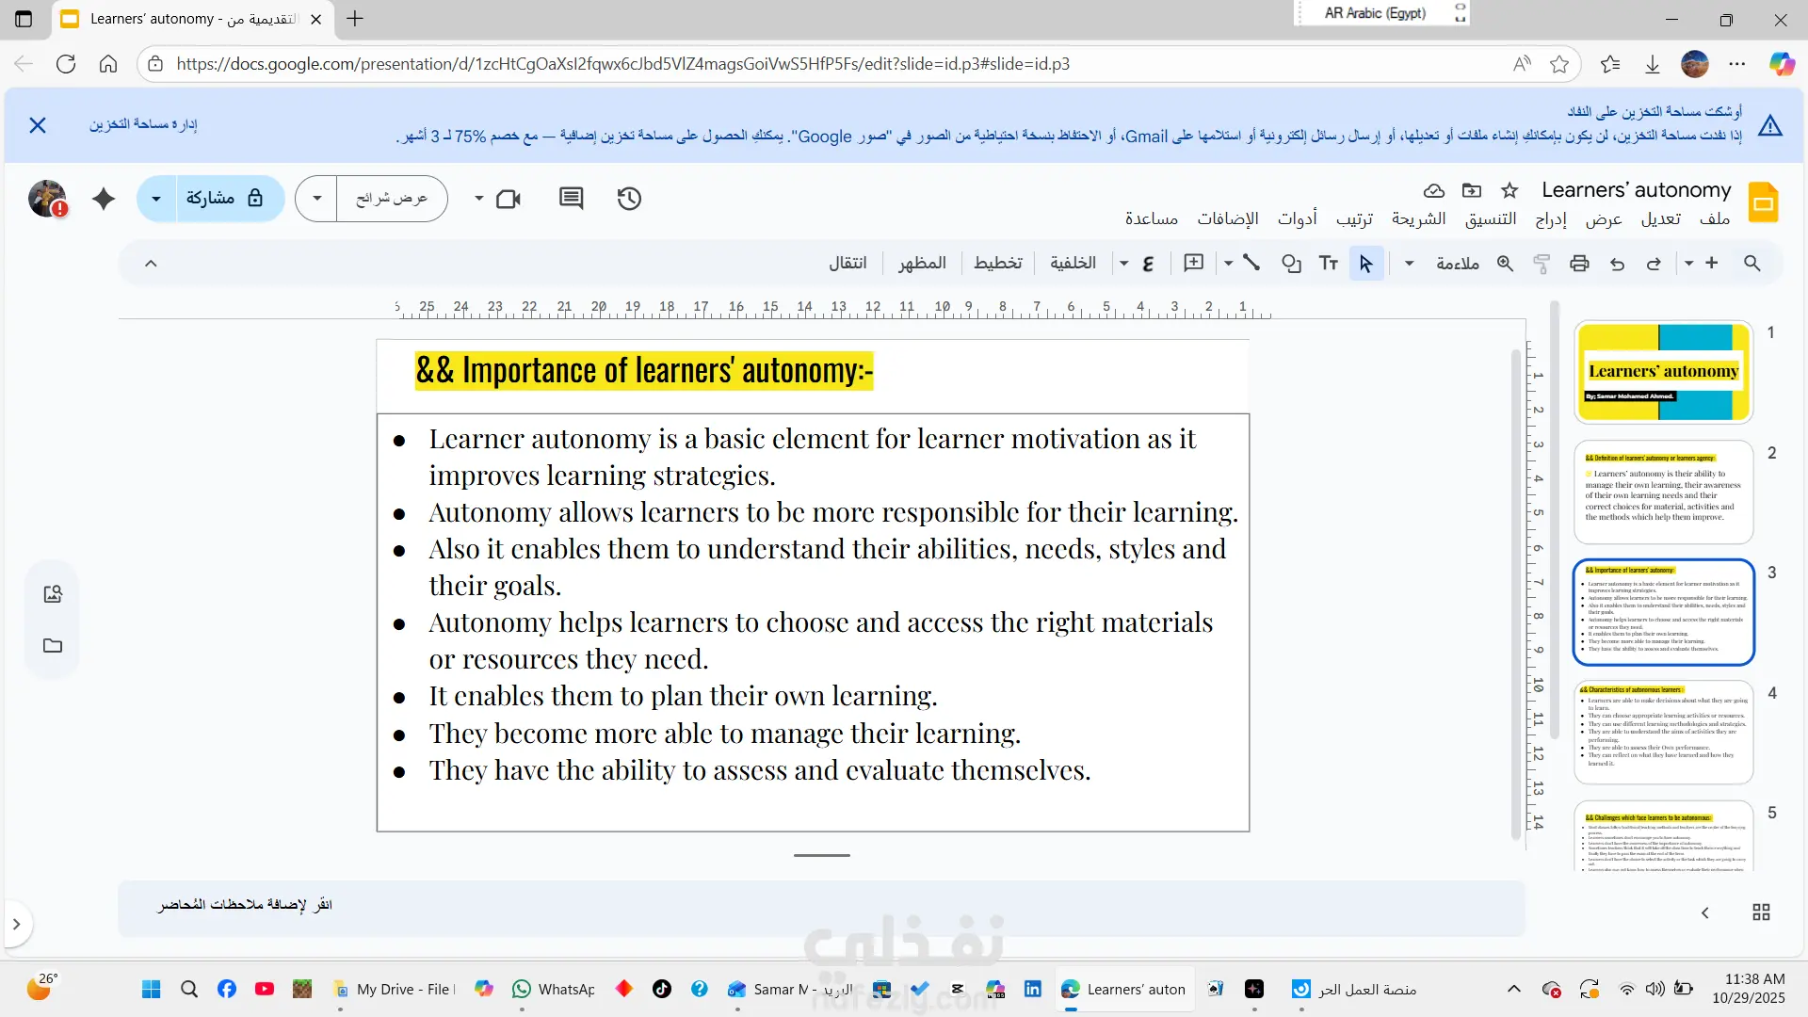Screen dimensions: 1808x1017
Task: Click the shape insert tool
Action: (x=1291, y=264)
